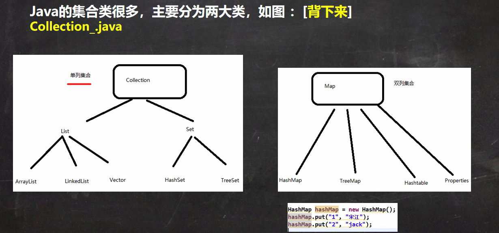Click the Map box in the right diagram
The width and height of the screenshot is (499, 233).
point(347,88)
